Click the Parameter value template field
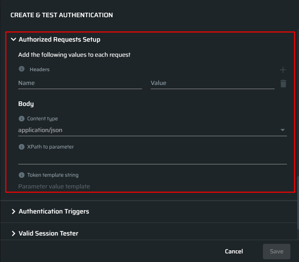The image size is (299, 262). [x=152, y=186]
